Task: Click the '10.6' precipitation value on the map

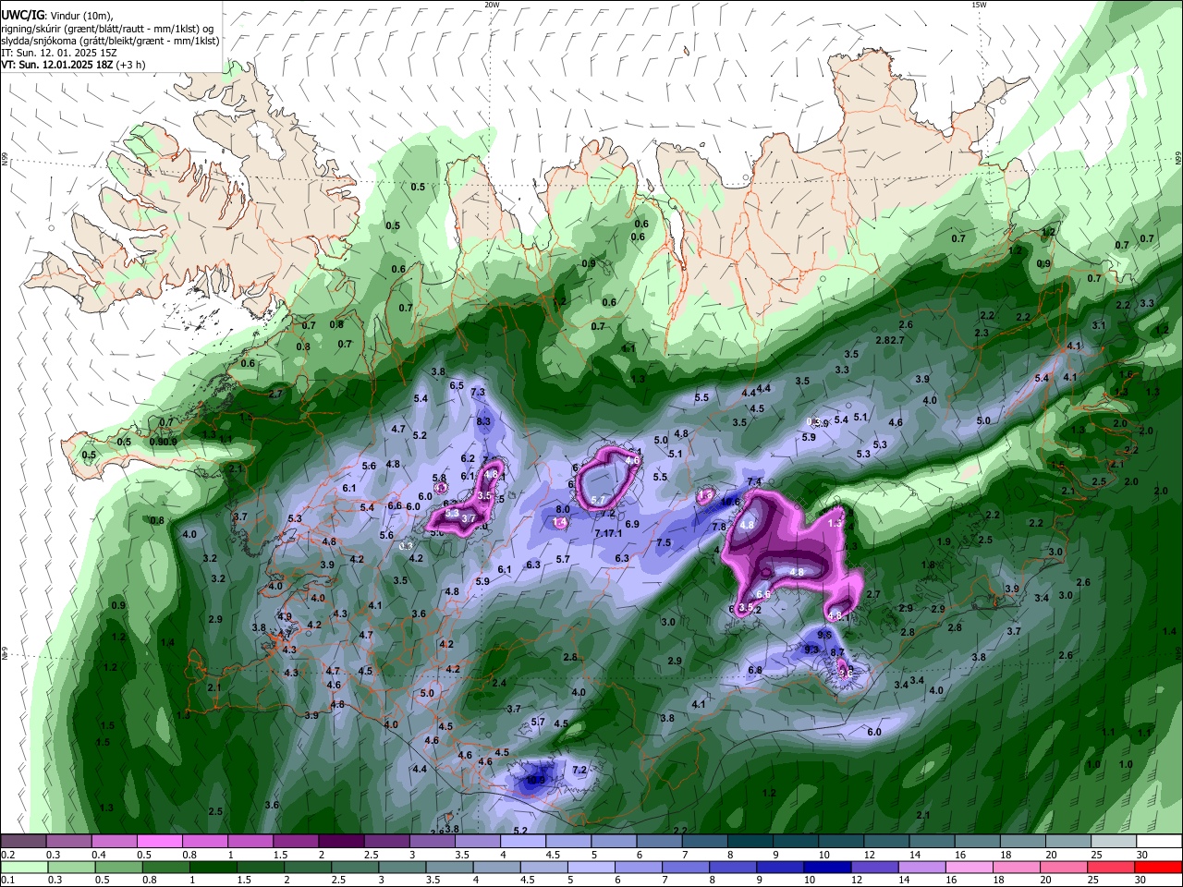Action: tap(731, 502)
